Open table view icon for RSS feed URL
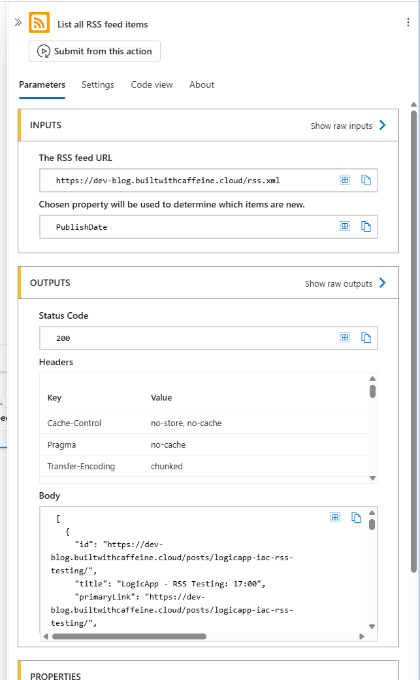This screenshot has height=680, width=420. click(345, 179)
